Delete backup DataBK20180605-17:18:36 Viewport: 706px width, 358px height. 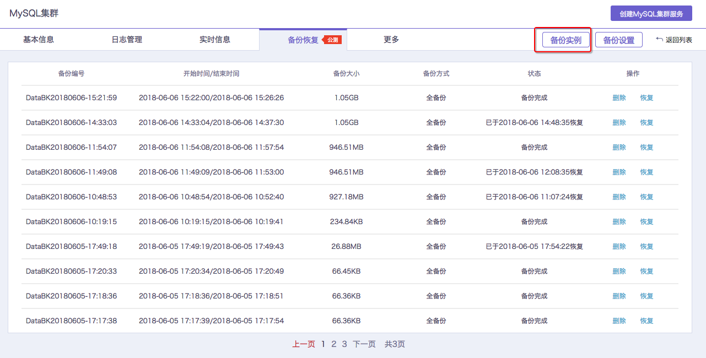pos(619,296)
